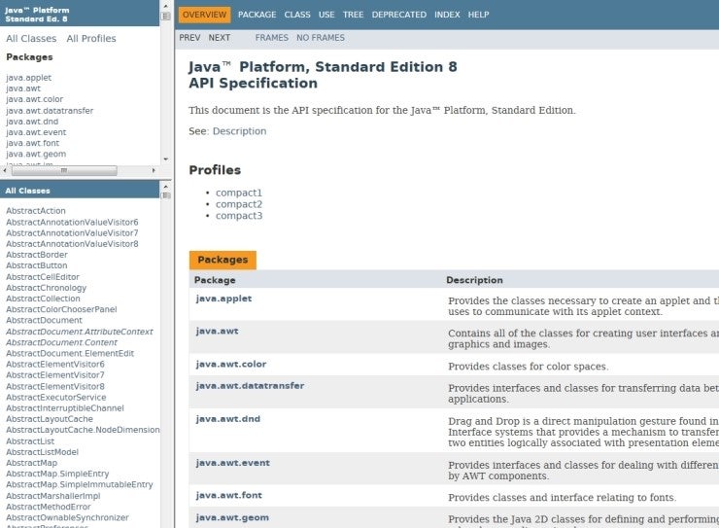Open the compact2 profile
719x528 pixels.
239,204
